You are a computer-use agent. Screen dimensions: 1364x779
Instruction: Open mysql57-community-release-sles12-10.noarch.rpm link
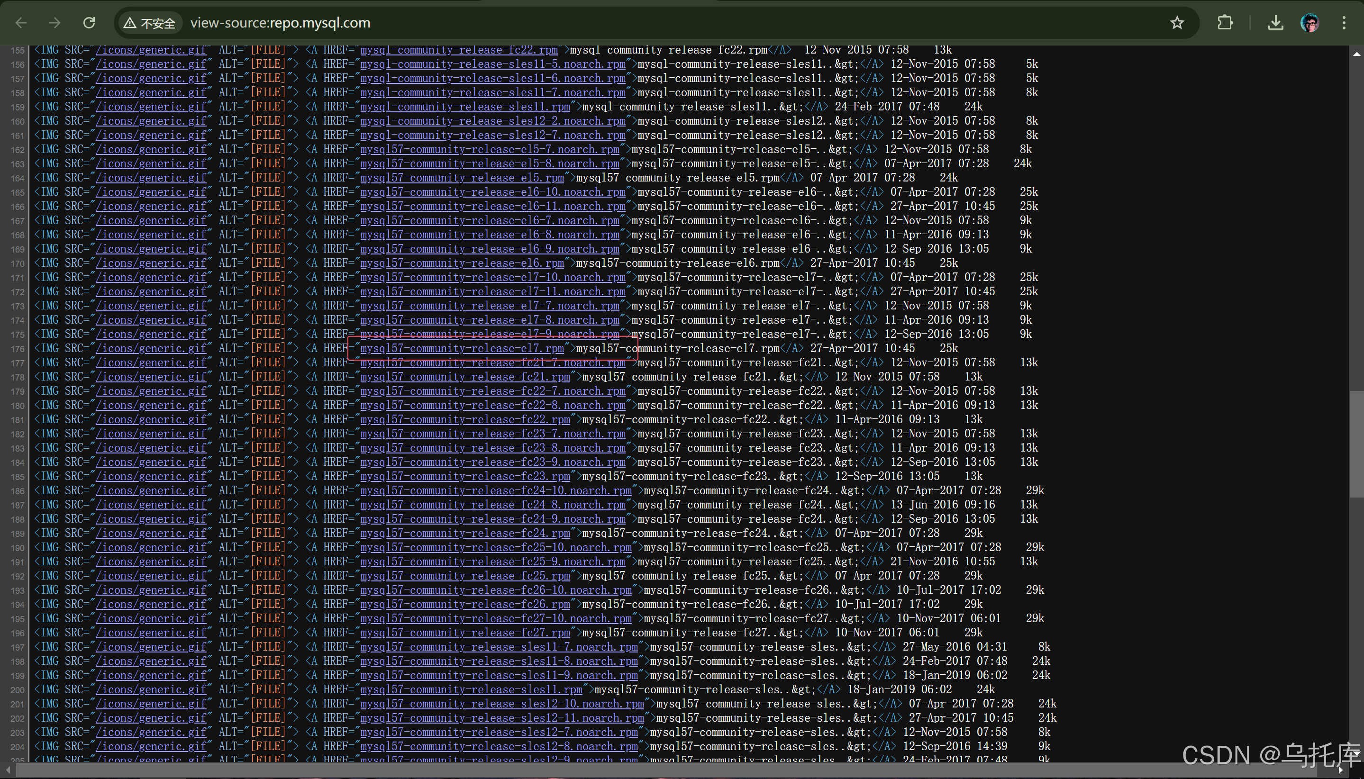[x=501, y=704]
